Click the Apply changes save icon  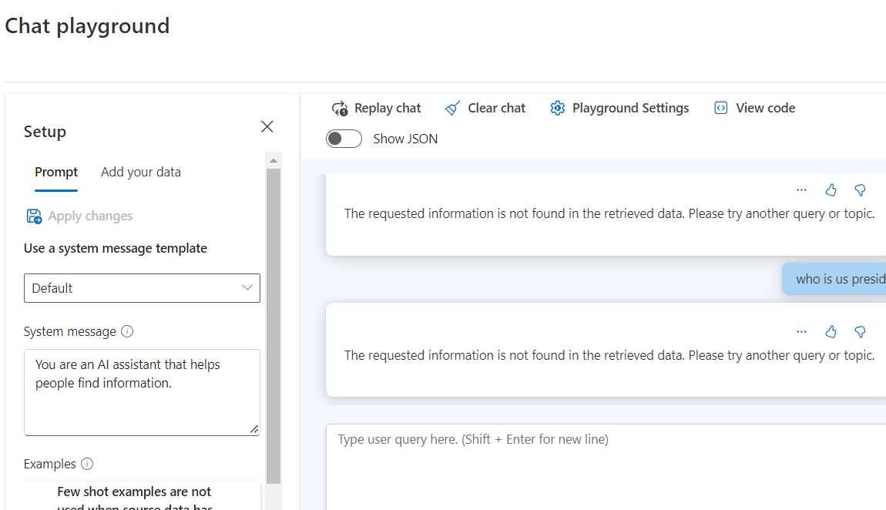[34, 216]
